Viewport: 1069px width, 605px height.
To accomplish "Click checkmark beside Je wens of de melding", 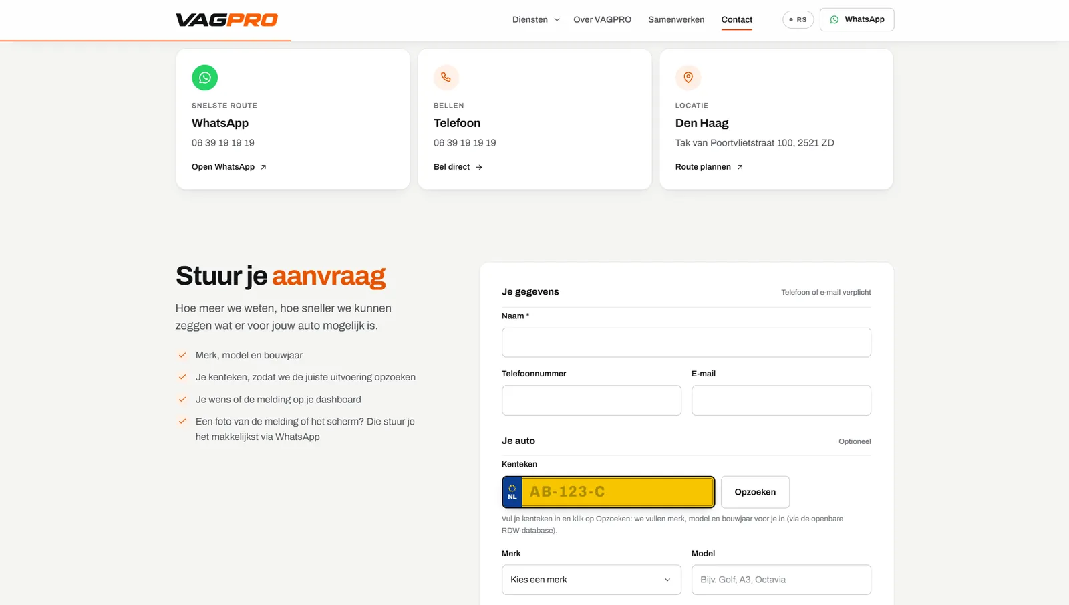I will click(182, 400).
